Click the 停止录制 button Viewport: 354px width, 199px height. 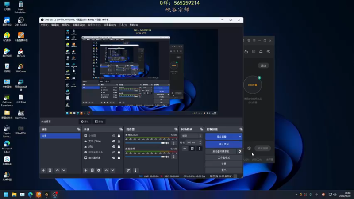[x=224, y=144]
